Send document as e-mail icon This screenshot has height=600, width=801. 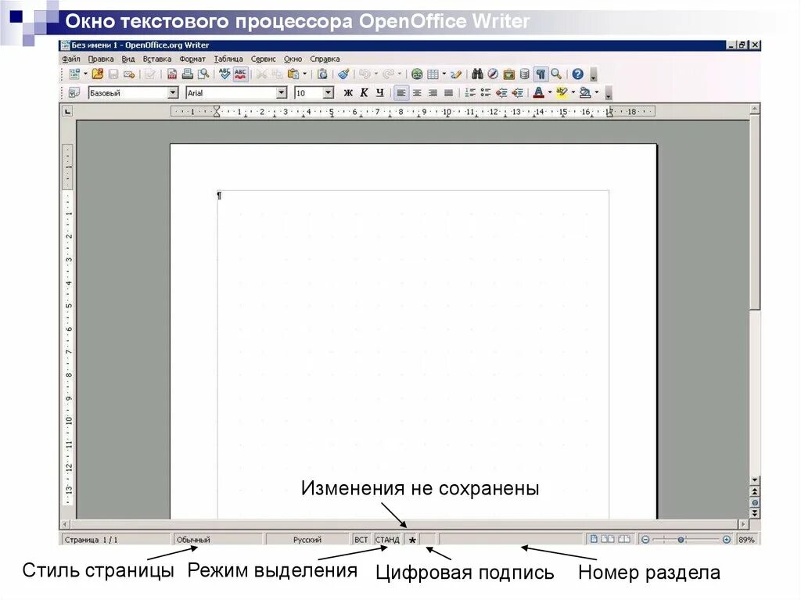pos(129,74)
